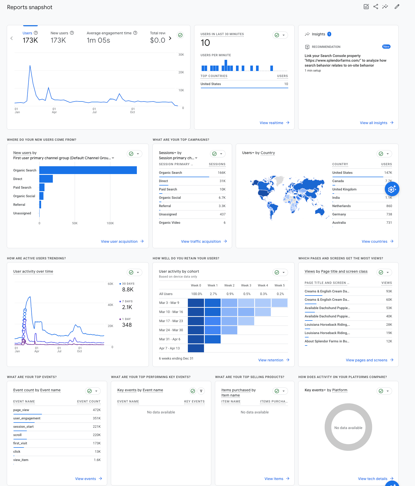
Task: Open New users card status dropdown
Action: click(x=135, y=154)
